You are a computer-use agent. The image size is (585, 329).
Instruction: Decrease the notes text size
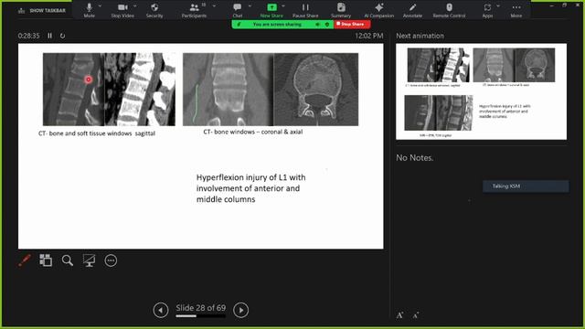pyautogui.click(x=416, y=316)
